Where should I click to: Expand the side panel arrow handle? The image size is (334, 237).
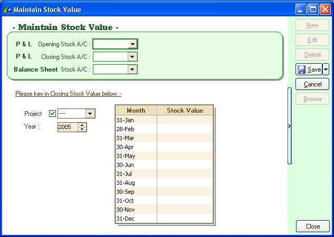[290, 126]
